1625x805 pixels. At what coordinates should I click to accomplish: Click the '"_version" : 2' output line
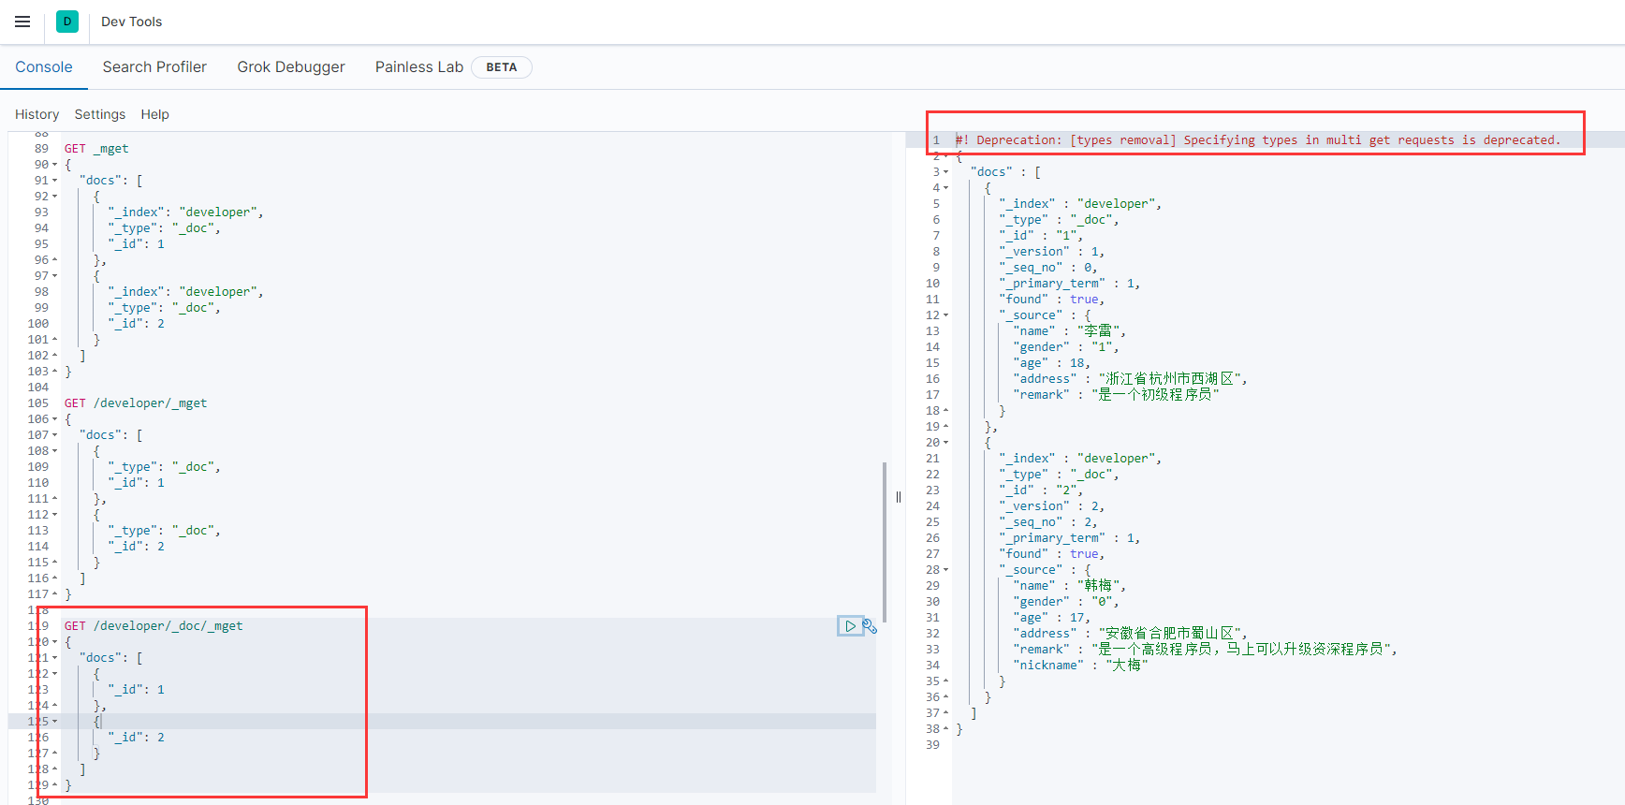tap(1052, 506)
